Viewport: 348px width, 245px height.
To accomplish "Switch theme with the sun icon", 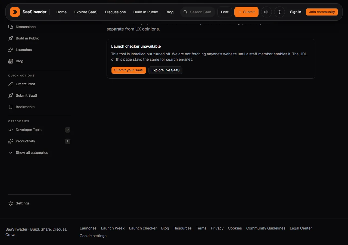I will pyautogui.click(x=279, y=12).
